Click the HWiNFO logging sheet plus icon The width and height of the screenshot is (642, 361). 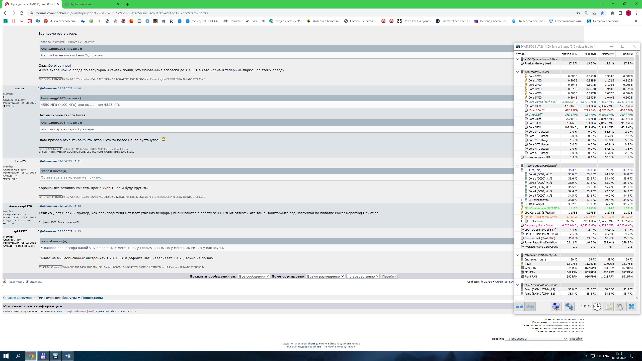[609, 306]
